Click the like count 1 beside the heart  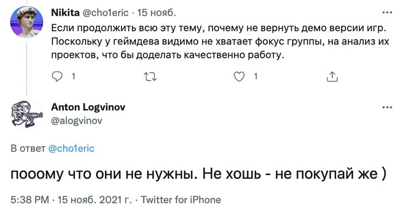click(256, 76)
